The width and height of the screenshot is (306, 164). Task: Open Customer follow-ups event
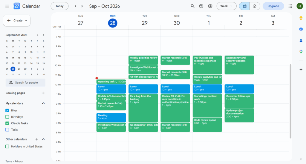click(239, 101)
